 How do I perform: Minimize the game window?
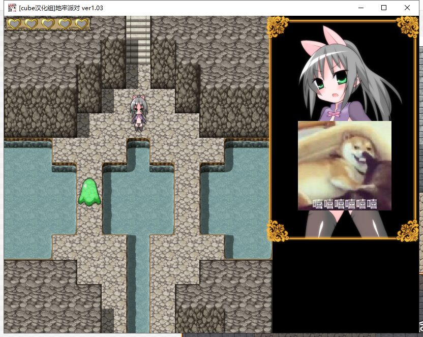point(361,8)
